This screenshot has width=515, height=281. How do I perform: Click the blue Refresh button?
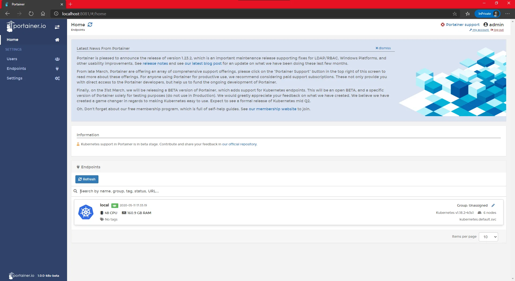point(87,179)
